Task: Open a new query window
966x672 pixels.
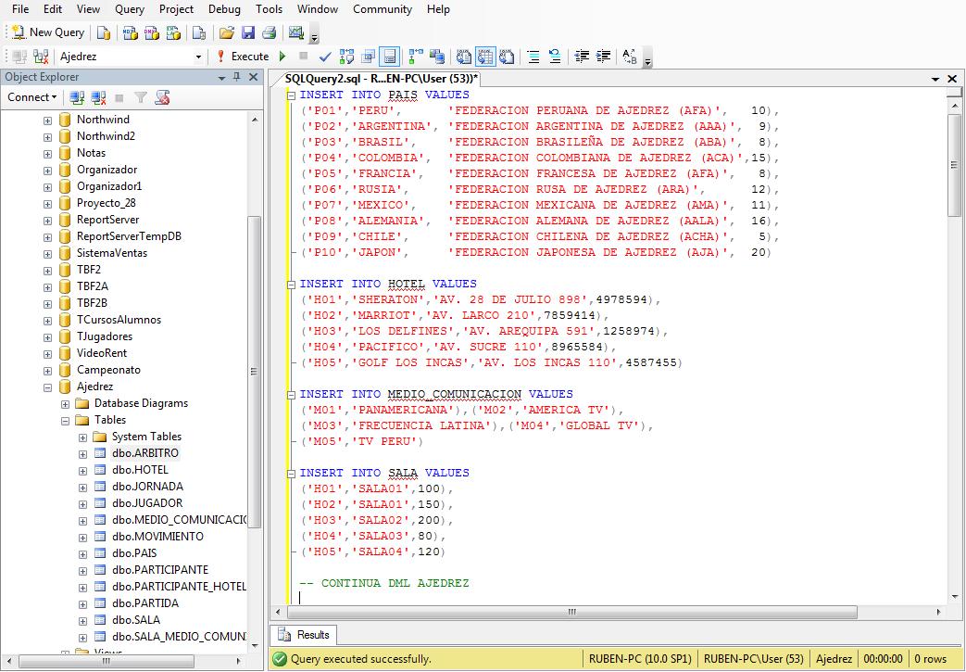Action: 46,32
